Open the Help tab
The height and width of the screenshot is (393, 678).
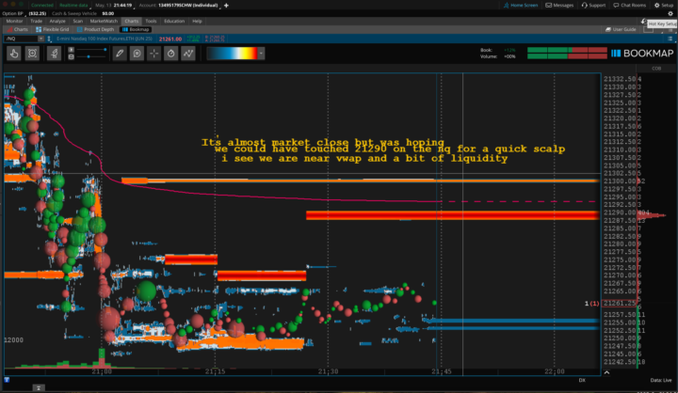(x=197, y=22)
